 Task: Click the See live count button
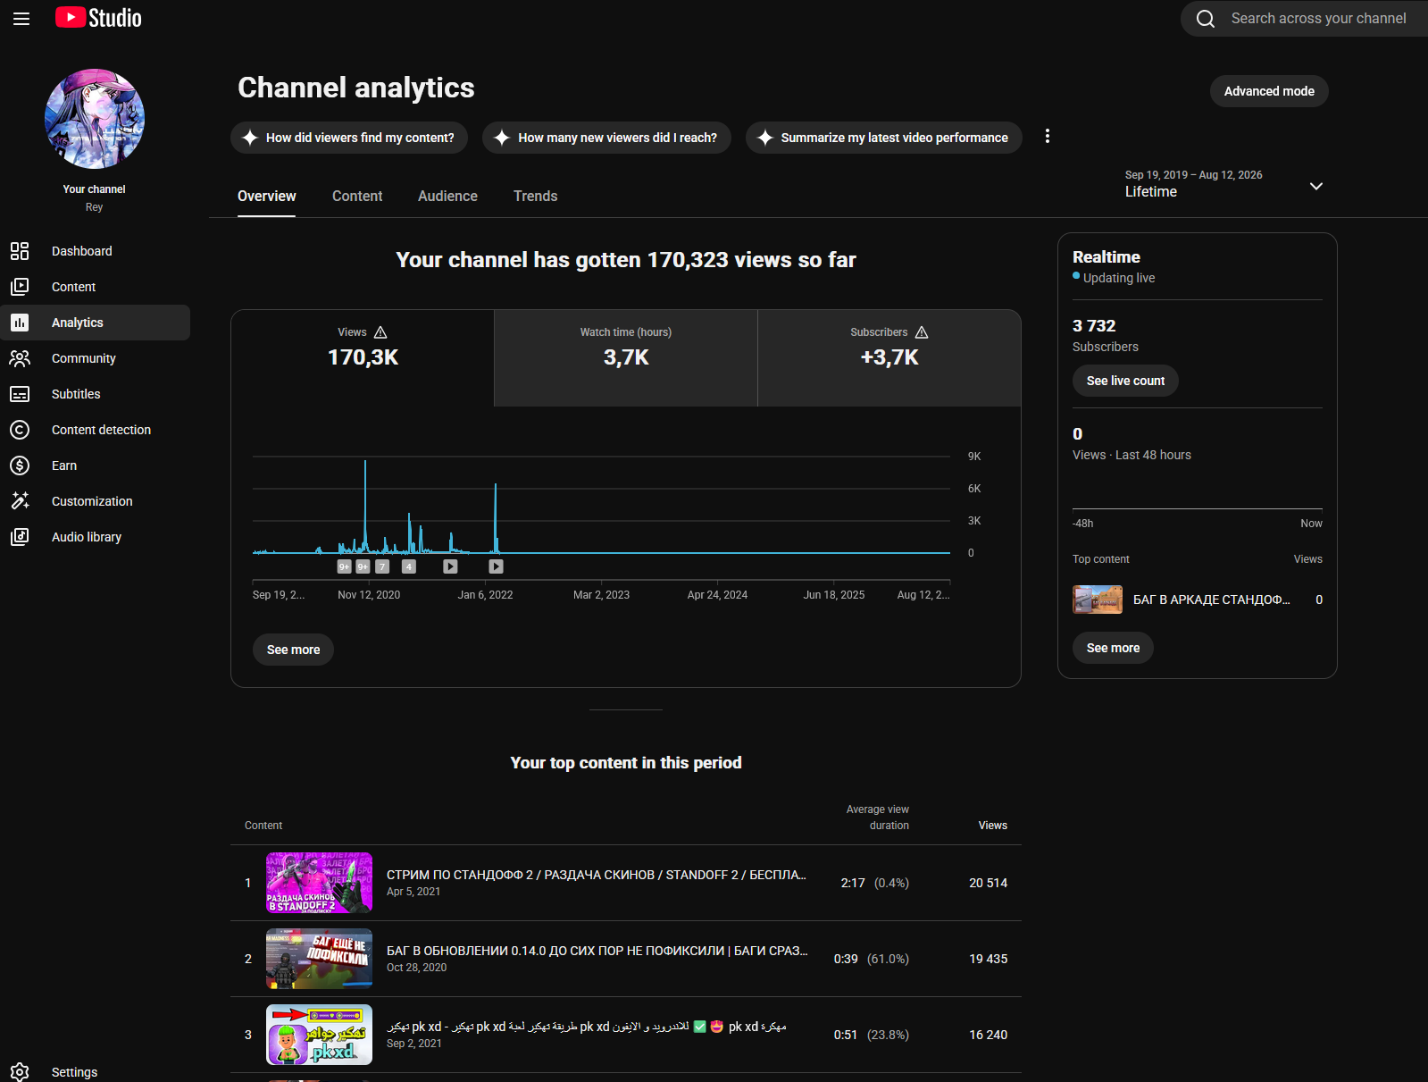tap(1125, 381)
